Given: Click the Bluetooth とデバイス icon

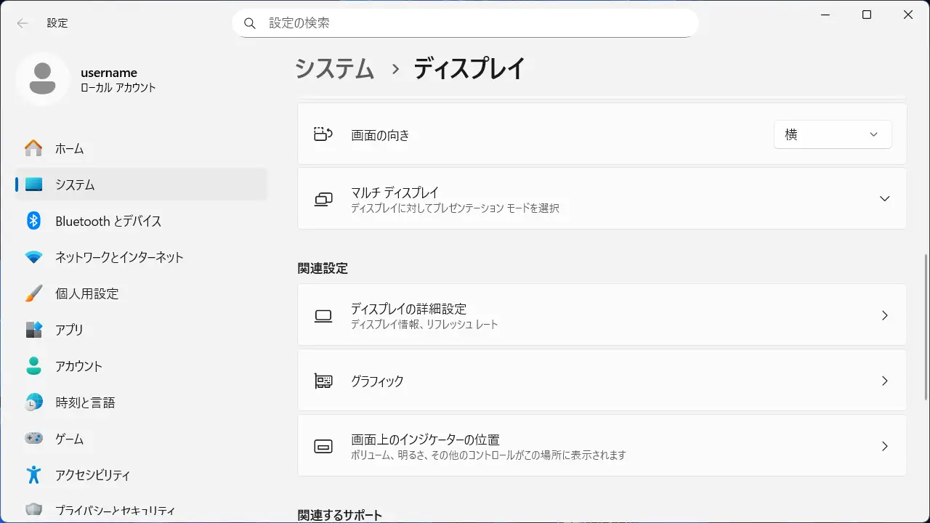Looking at the screenshot, I should [x=33, y=221].
